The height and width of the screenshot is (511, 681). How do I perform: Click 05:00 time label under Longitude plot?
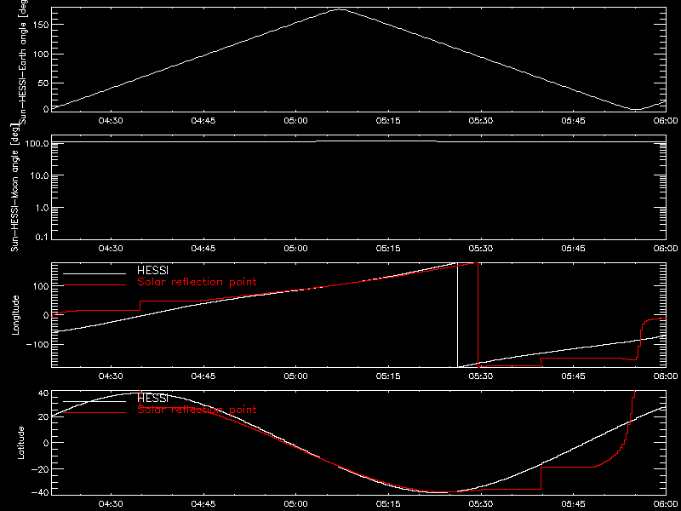pyautogui.click(x=295, y=376)
